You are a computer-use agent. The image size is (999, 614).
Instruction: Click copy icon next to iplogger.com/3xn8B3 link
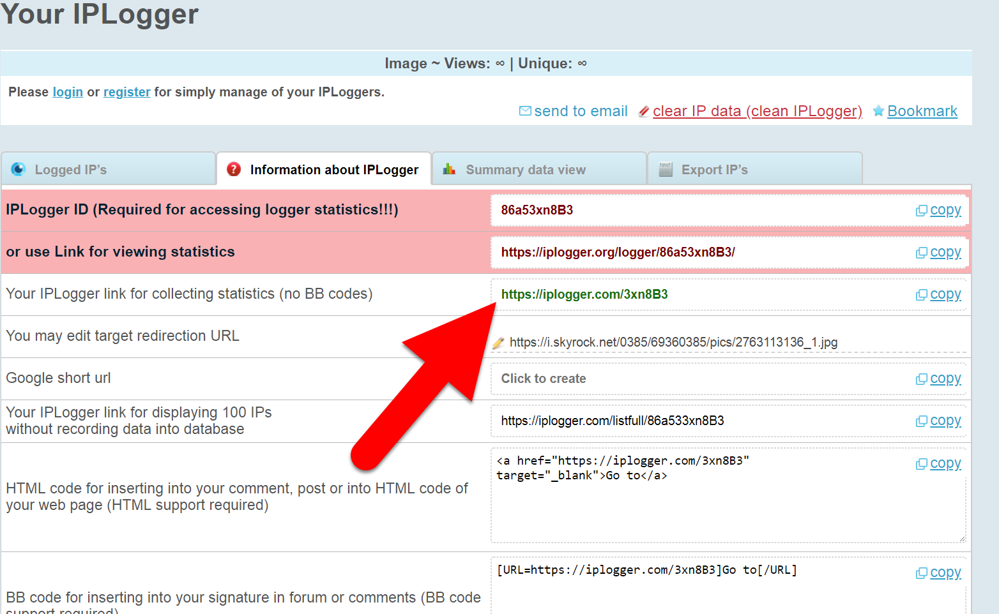click(921, 295)
